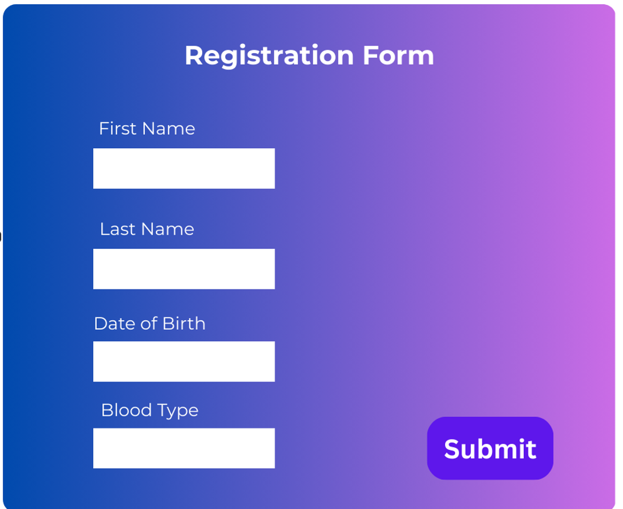This screenshot has height=509, width=623.
Task: Click the word Form in the title
Action: point(398,55)
